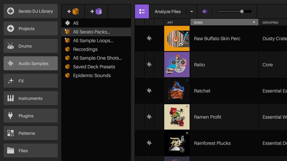Open the Recordings crate
Screen dimensions: 287x161
(96, 49)
